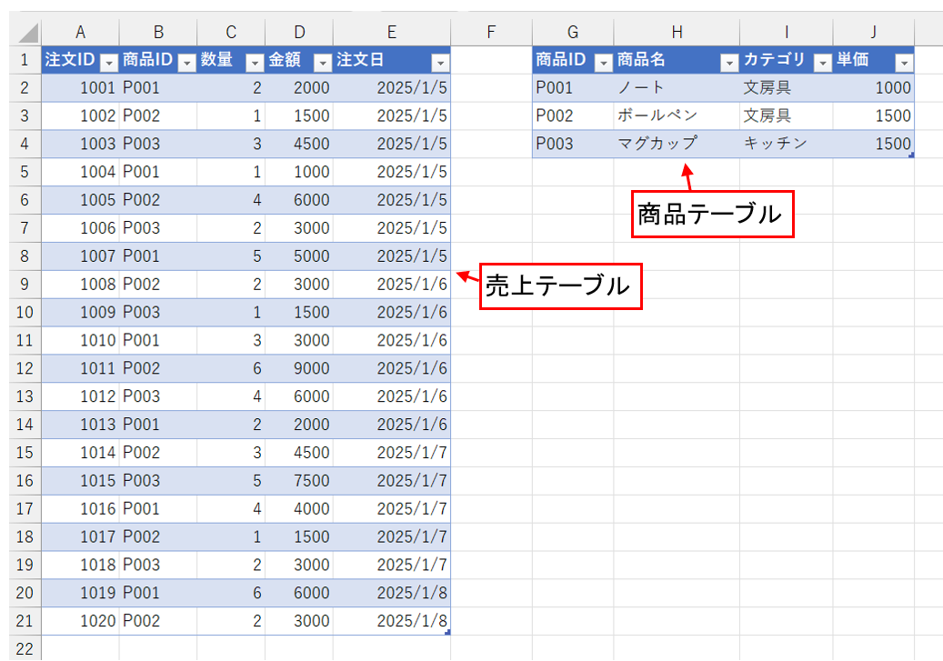
Task: Select the row 22 header
Action: coord(25,648)
